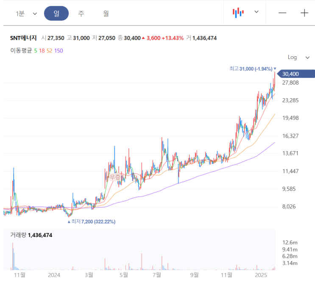
Task: Zoom in the chart with plus icon
Action: pyautogui.click(x=304, y=13)
